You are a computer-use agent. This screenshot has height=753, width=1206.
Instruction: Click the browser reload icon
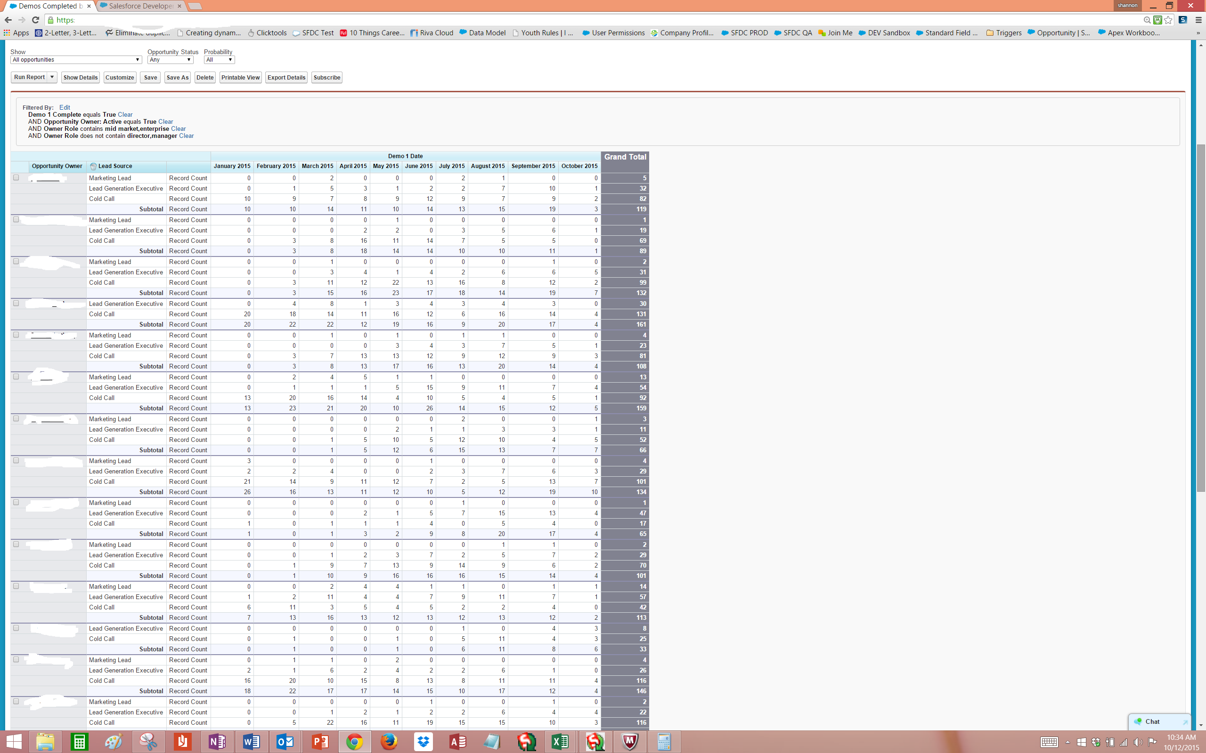click(35, 20)
